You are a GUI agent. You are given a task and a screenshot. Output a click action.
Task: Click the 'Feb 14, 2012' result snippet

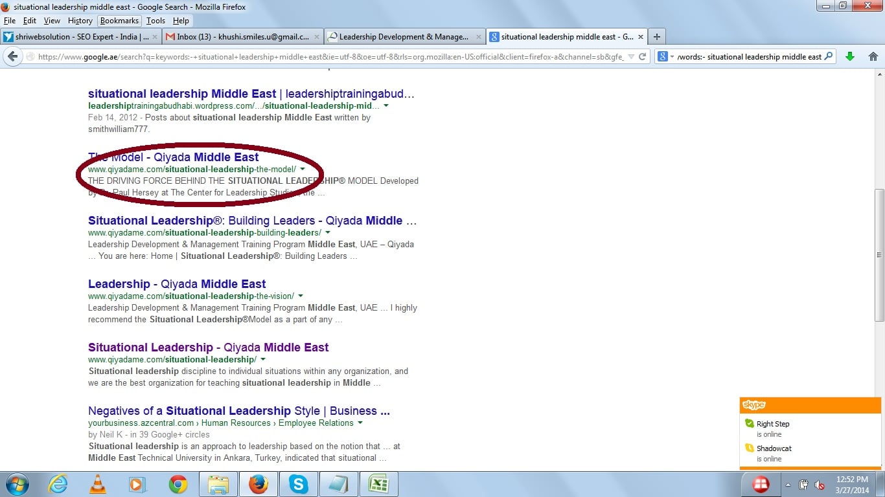pyautogui.click(x=229, y=123)
